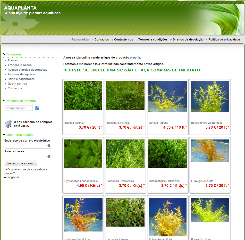Image resolution: width=245 pixels, height=240 pixels.
Task: Click the Ludwigia Arcuata plant picture
Action: [x=210, y=151]
